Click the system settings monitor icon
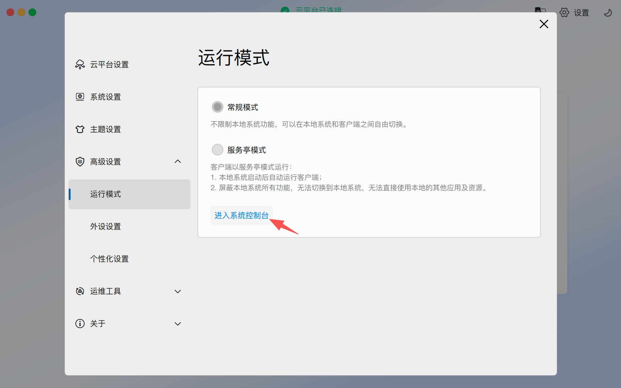Screen dimensions: 621x388 pyautogui.click(x=80, y=97)
